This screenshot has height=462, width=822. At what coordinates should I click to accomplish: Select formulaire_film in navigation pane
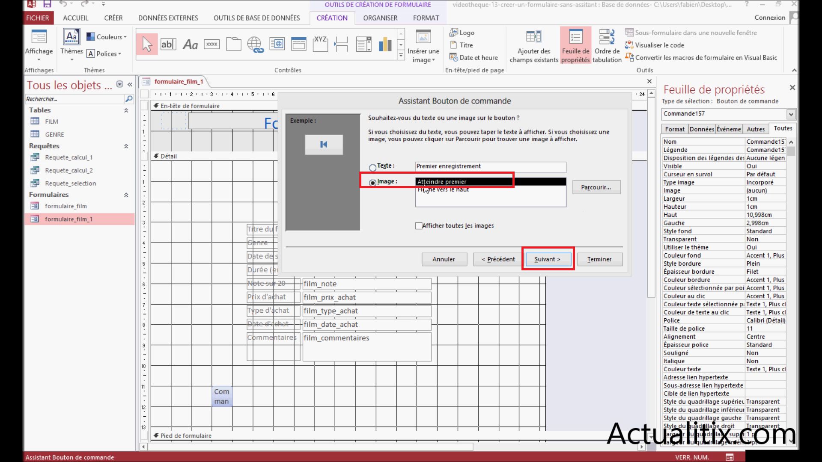[66, 206]
